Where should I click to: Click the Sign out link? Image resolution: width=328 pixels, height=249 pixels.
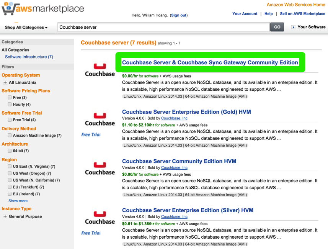point(179,15)
